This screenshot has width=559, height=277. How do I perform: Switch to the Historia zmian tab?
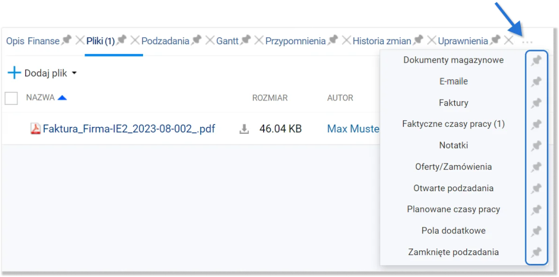point(382,41)
